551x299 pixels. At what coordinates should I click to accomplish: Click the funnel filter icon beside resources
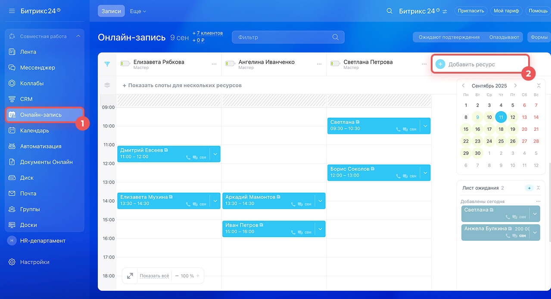(x=107, y=64)
